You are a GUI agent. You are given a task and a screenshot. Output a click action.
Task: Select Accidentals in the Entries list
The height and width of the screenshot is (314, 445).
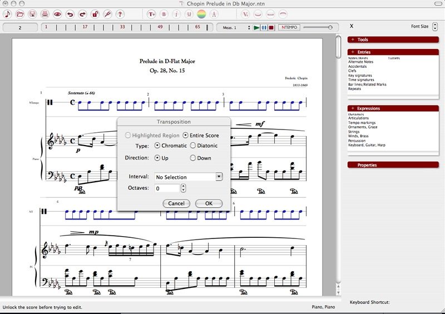coord(357,66)
